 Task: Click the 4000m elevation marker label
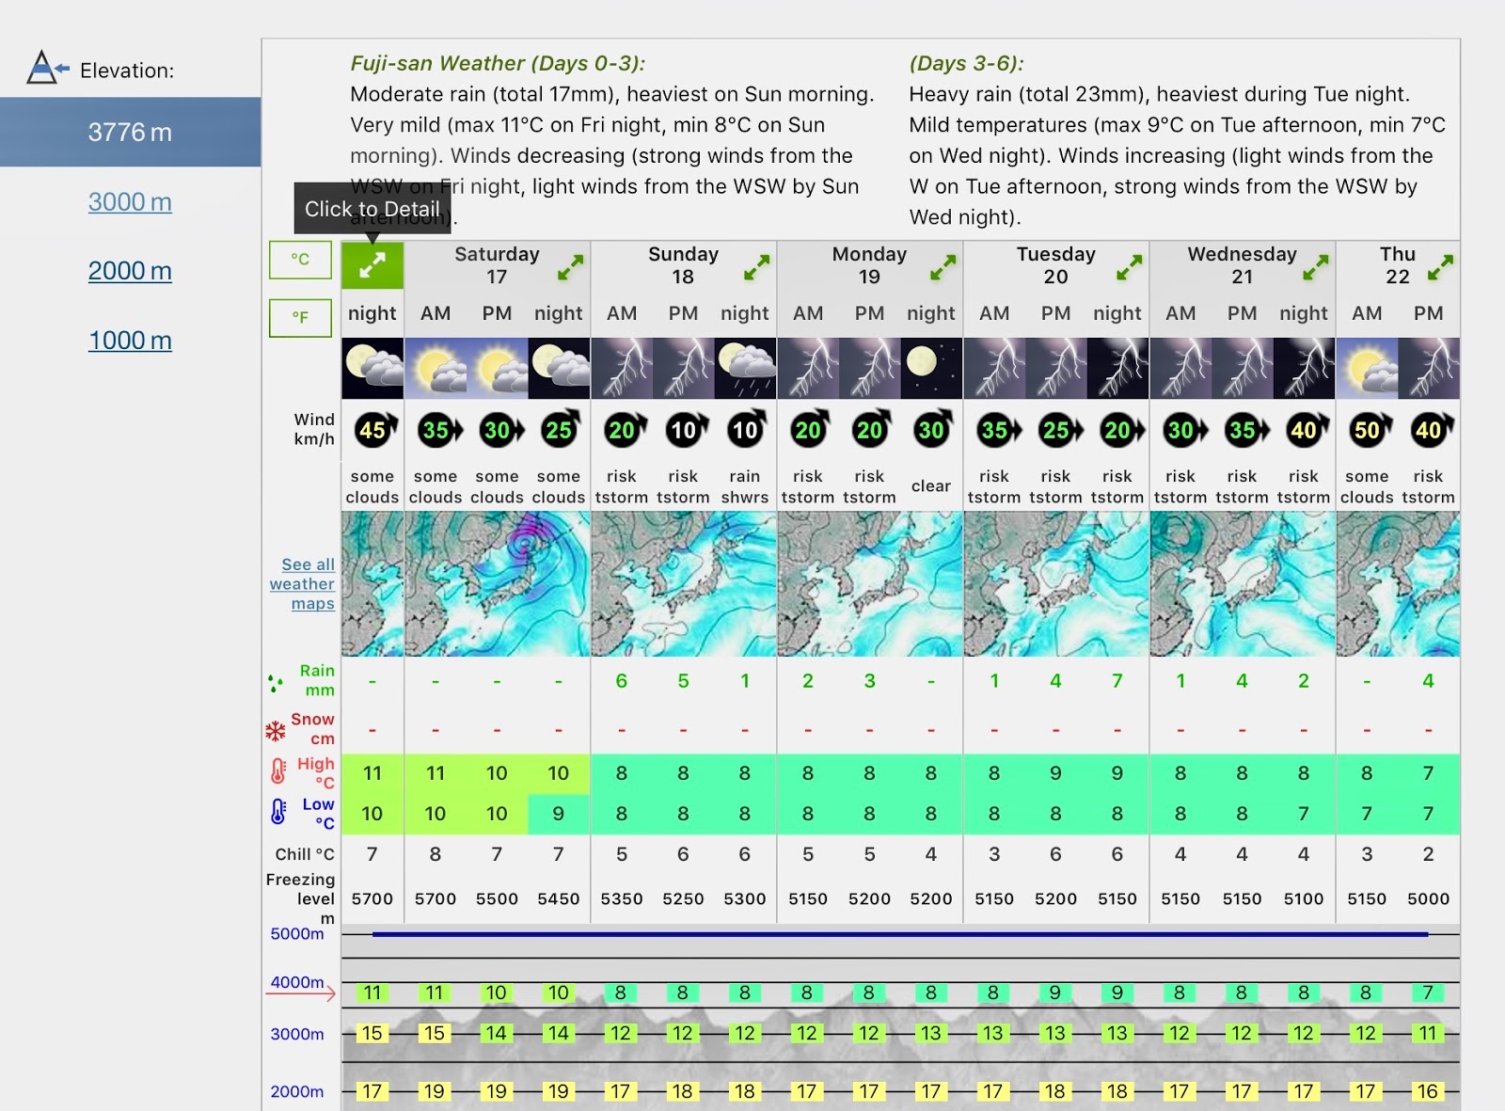coord(297,982)
